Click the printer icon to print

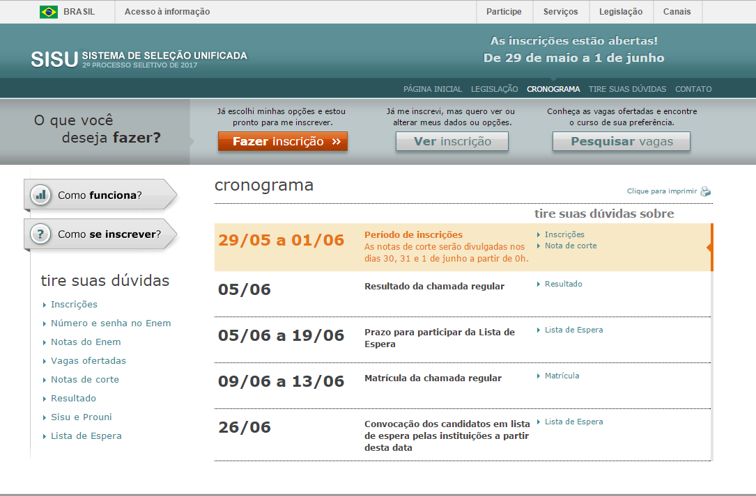pos(705,191)
